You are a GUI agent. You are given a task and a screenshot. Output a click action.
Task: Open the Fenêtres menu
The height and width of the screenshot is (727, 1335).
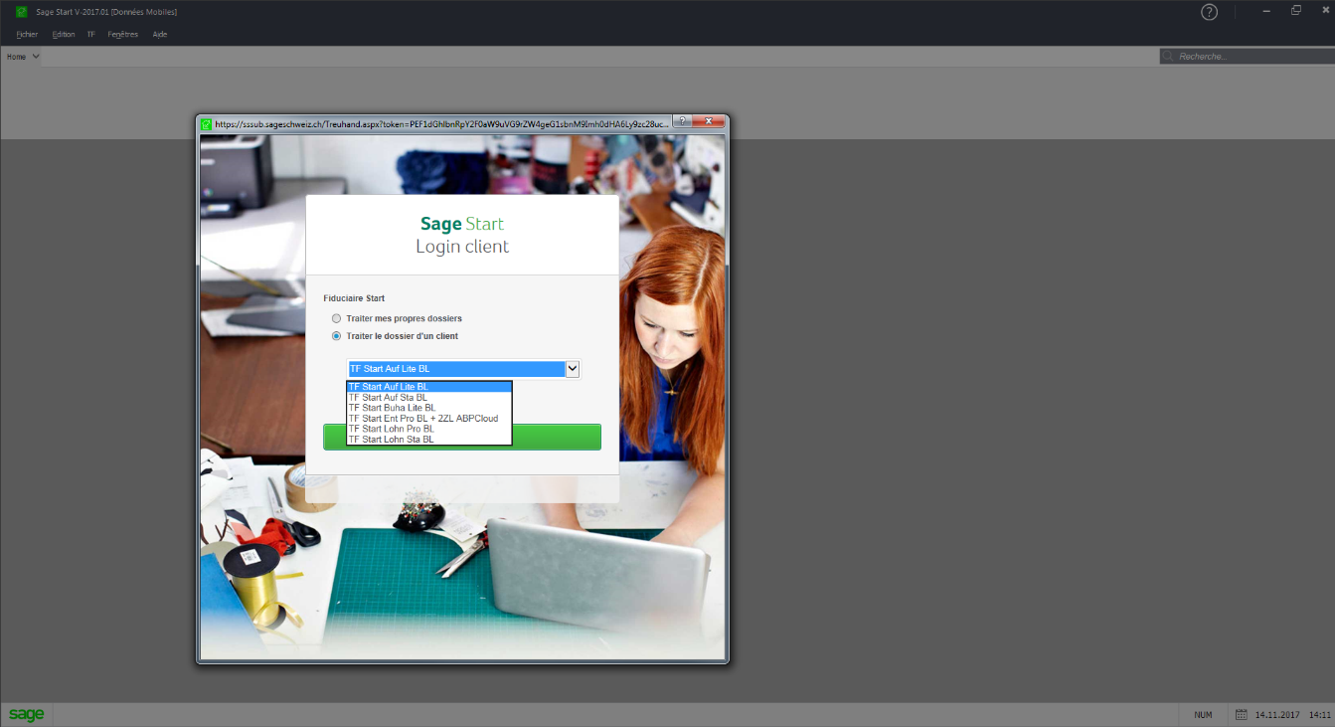coord(123,34)
